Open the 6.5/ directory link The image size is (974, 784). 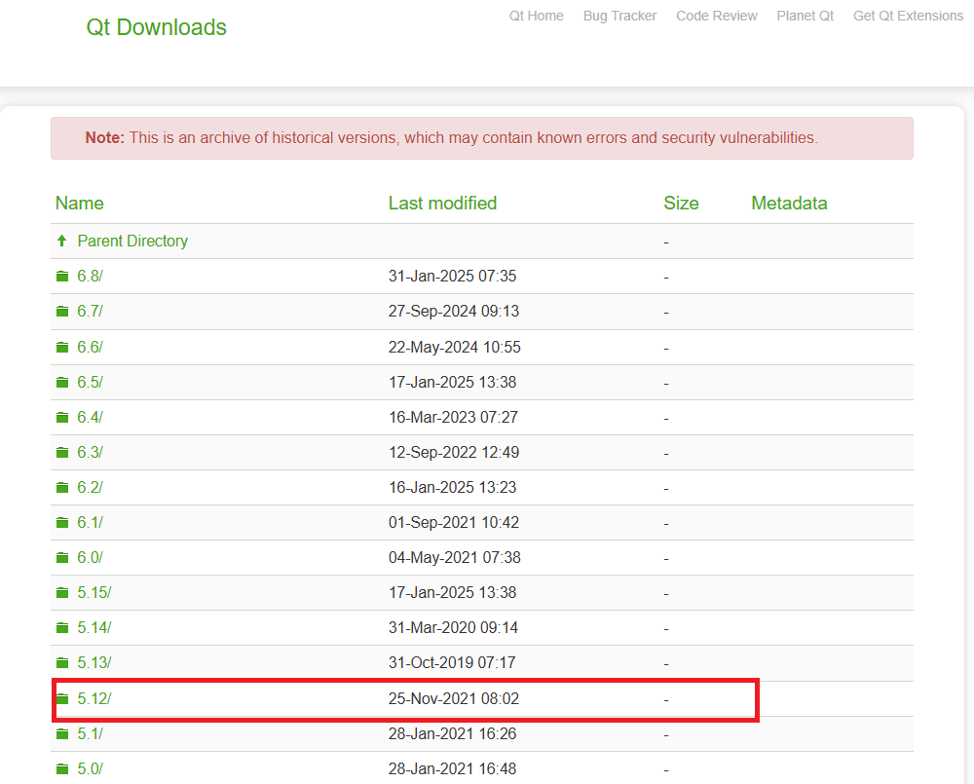click(90, 382)
